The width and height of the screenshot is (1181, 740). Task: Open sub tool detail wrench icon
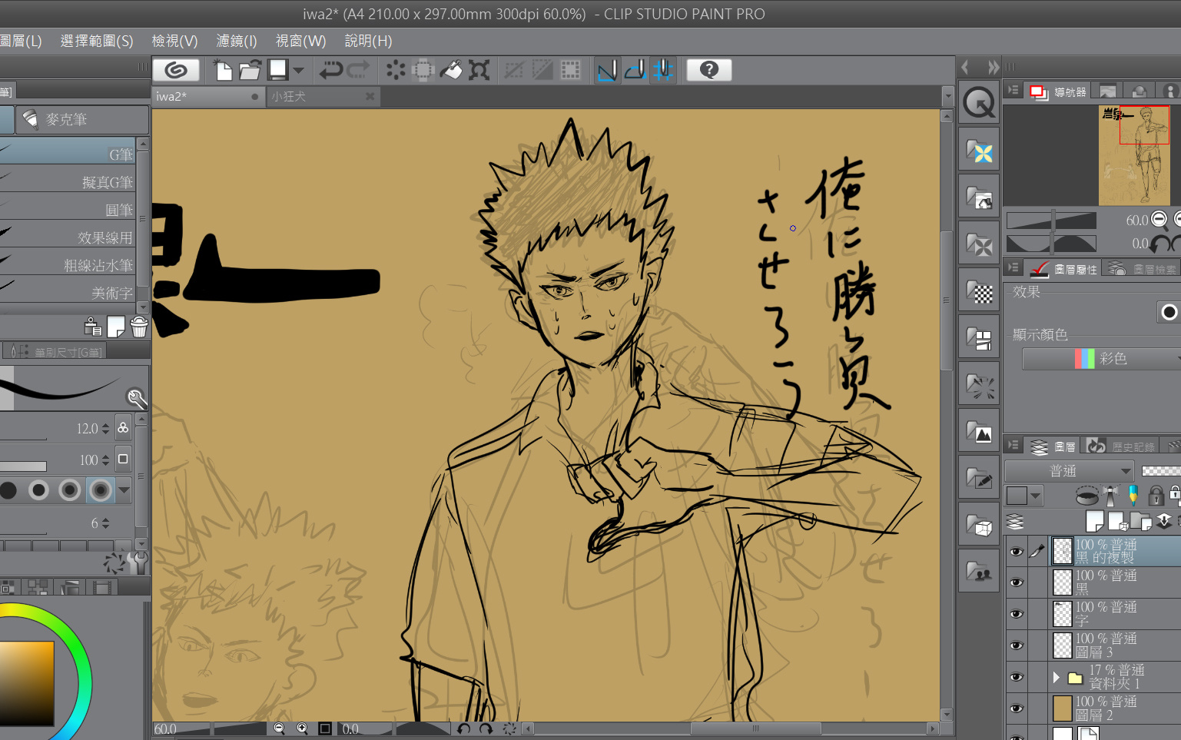(138, 563)
